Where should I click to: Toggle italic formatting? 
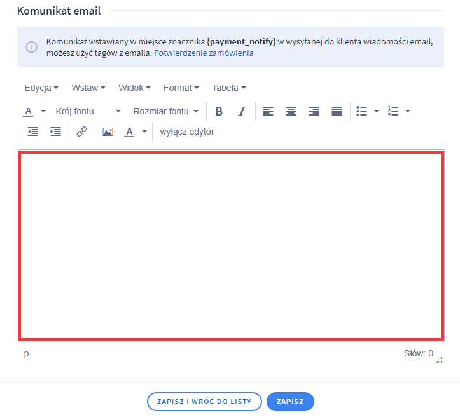pyautogui.click(x=242, y=111)
